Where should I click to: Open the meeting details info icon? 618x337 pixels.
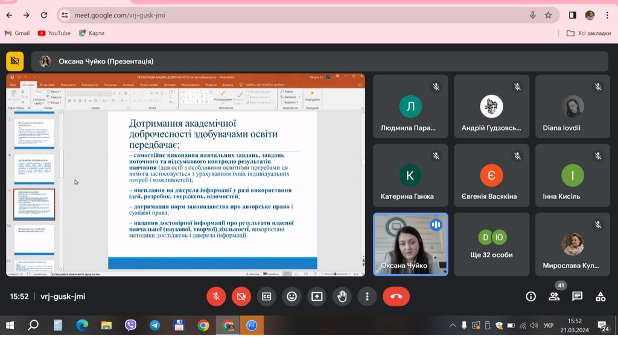pyautogui.click(x=530, y=296)
